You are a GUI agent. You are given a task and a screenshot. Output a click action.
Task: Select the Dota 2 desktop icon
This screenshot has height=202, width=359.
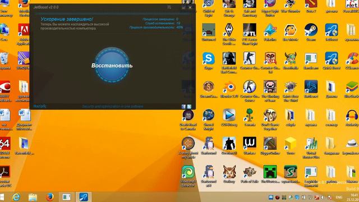pyautogui.click(x=311, y=6)
